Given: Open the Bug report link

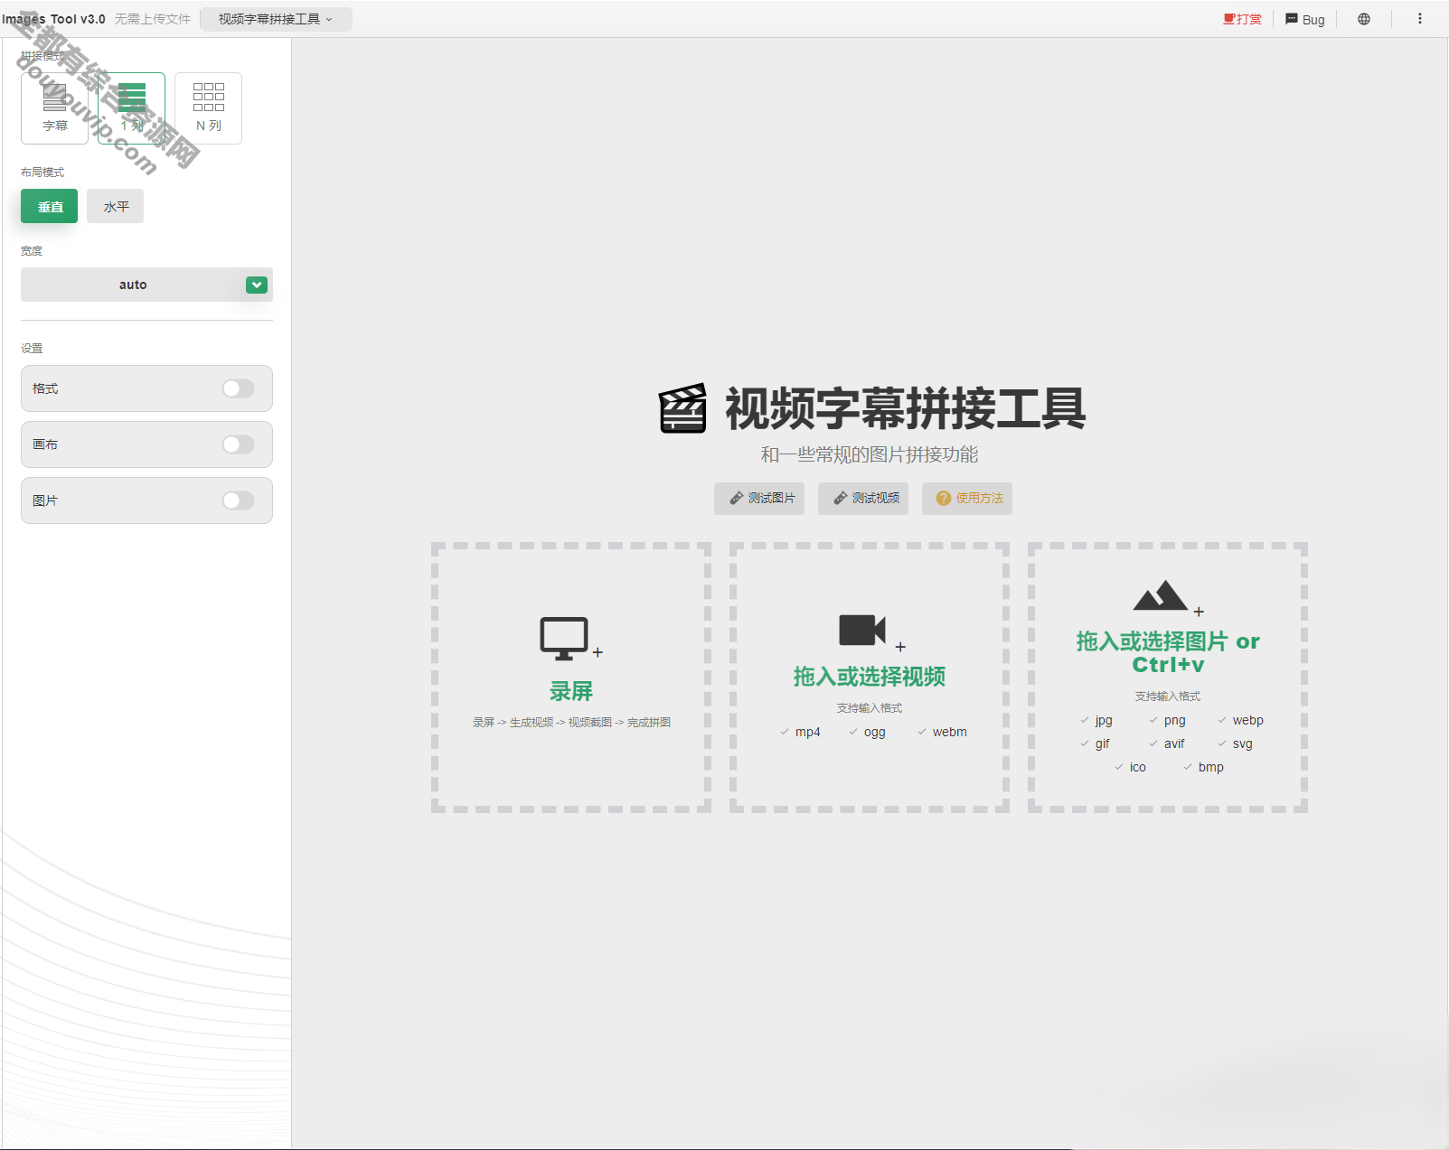Looking at the screenshot, I should [x=1304, y=19].
